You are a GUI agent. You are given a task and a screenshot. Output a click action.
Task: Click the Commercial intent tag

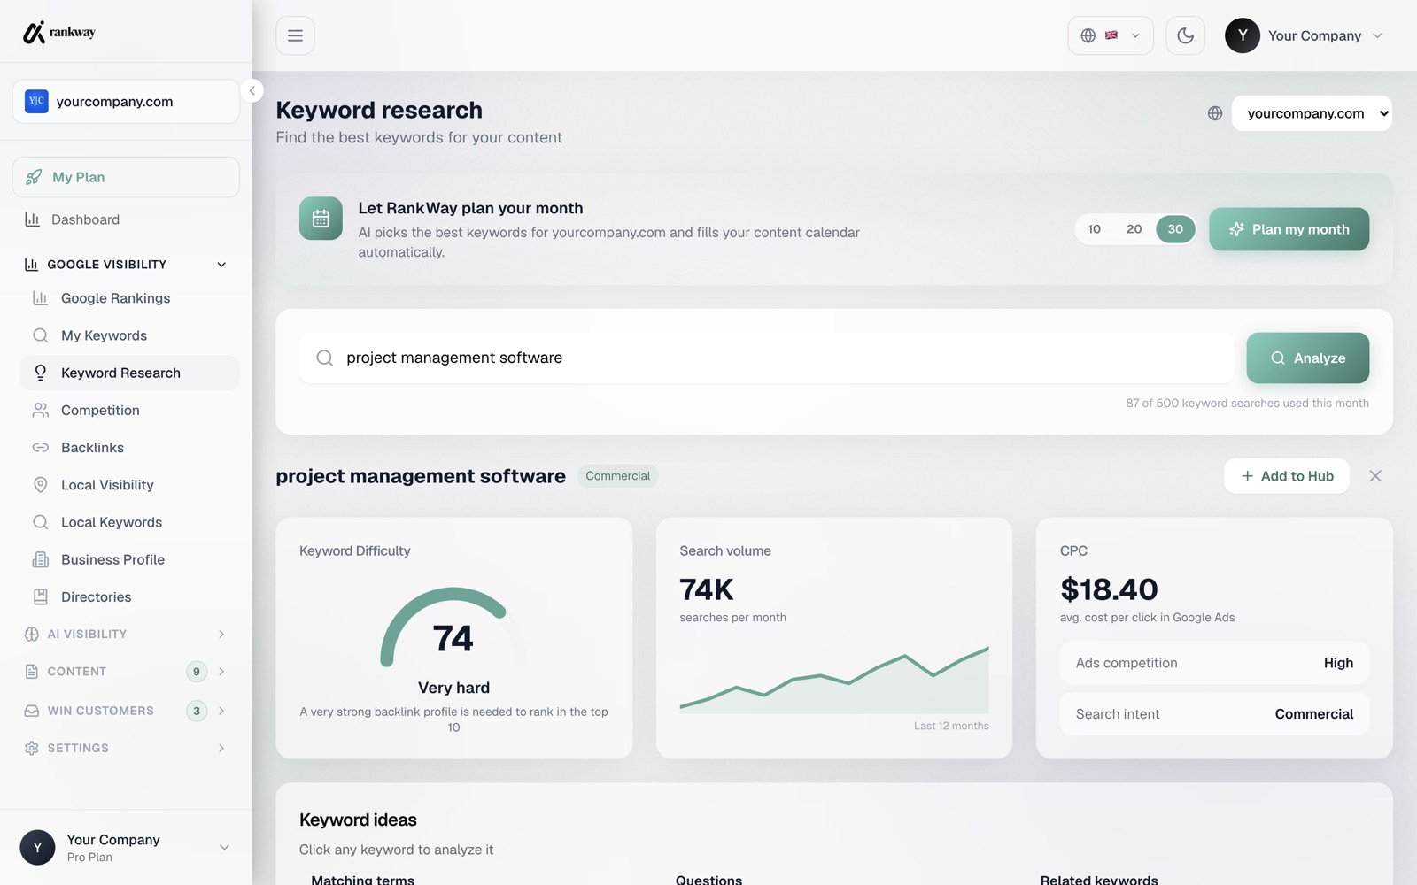(618, 476)
